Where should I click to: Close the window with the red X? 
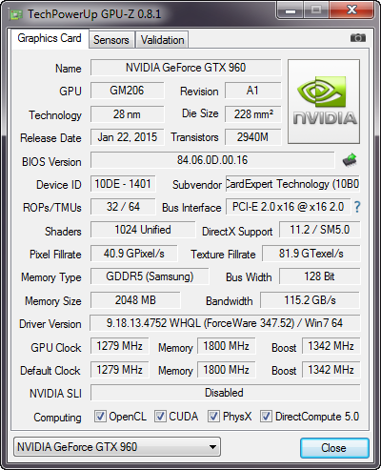click(351, 10)
